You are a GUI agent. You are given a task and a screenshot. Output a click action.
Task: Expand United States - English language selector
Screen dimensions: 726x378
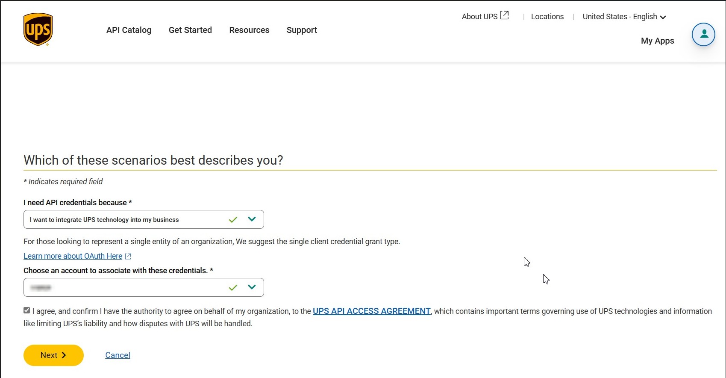[x=624, y=17]
